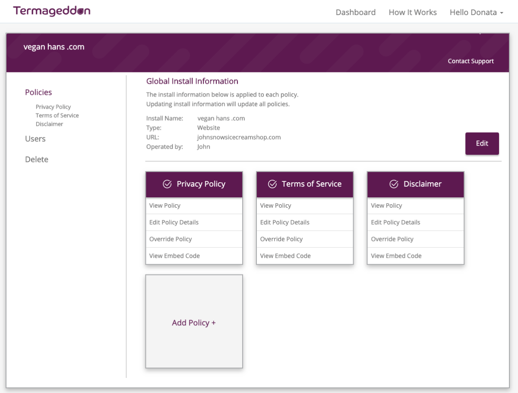
Task: Click the checkmark icon on Terms of Service card
Action: click(x=272, y=184)
